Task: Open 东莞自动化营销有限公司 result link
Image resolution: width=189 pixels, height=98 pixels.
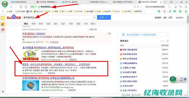Action: [x=48, y=78]
